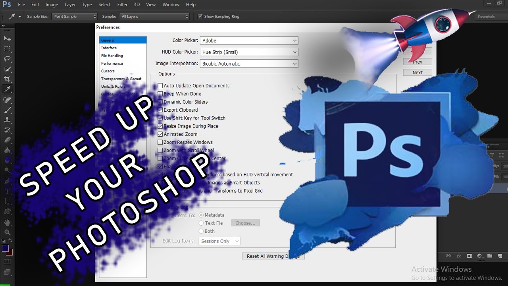Select the Clone Stamp tool

point(7,120)
